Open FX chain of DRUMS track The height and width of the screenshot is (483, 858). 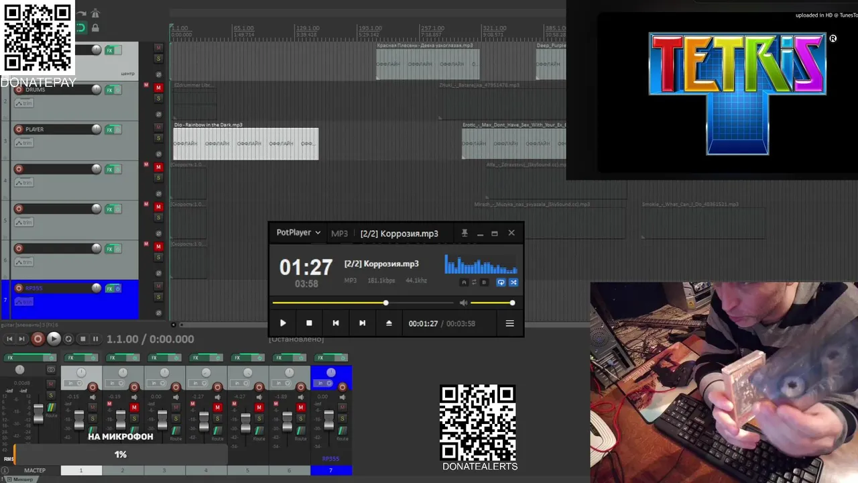110,90
